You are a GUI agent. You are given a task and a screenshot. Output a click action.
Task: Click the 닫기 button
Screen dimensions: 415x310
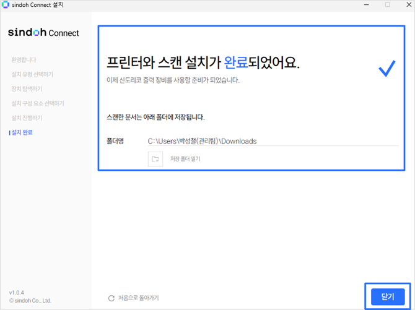pyautogui.click(x=388, y=297)
